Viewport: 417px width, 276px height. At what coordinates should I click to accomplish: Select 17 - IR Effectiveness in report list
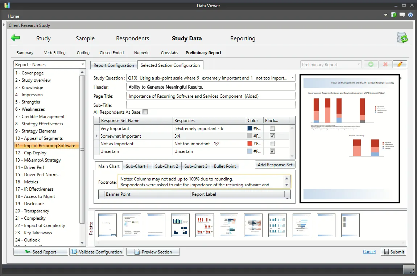(46, 189)
